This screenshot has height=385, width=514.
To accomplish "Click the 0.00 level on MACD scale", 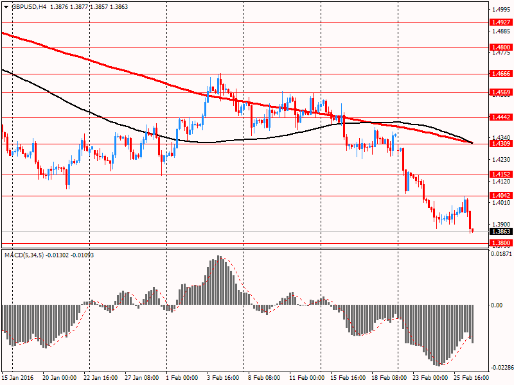I will (x=497, y=305).
